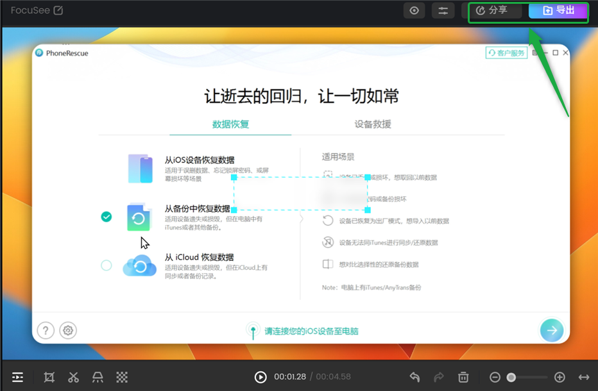Click the factory reset scenario icon
Viewport: 598px width, 391px height.
point(328,220)
